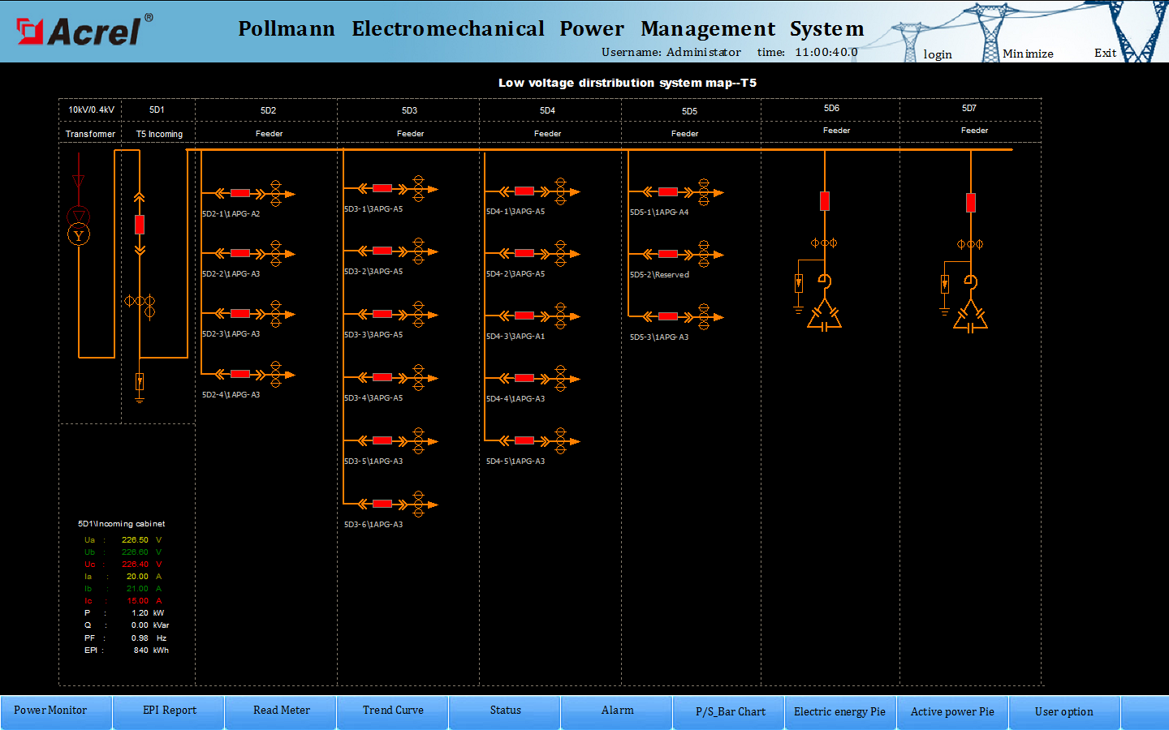Click the login link
Viewport: 1169px width, 730px height.
[x=938, y=54]
